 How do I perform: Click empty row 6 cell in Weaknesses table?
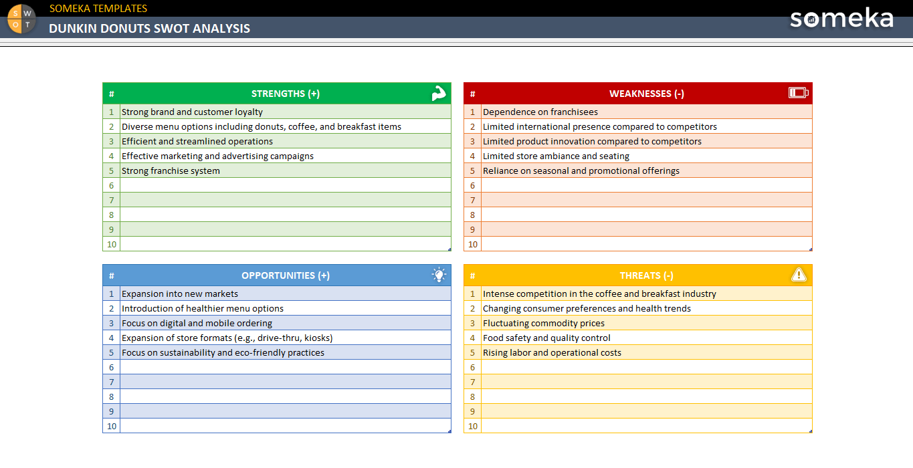click(647, 185)
